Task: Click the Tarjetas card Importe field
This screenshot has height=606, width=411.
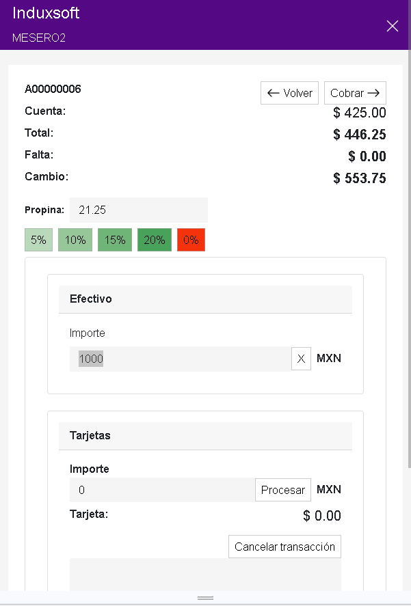Action: (162, 490)
